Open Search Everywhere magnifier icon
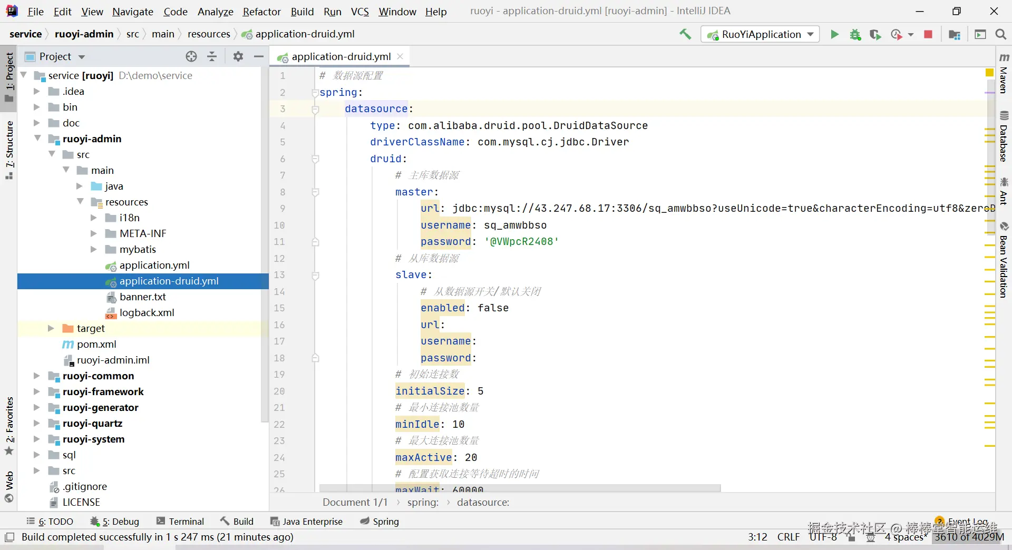Image resolution: width=1012 pixels, height=550 pixels. (1000, 35)
